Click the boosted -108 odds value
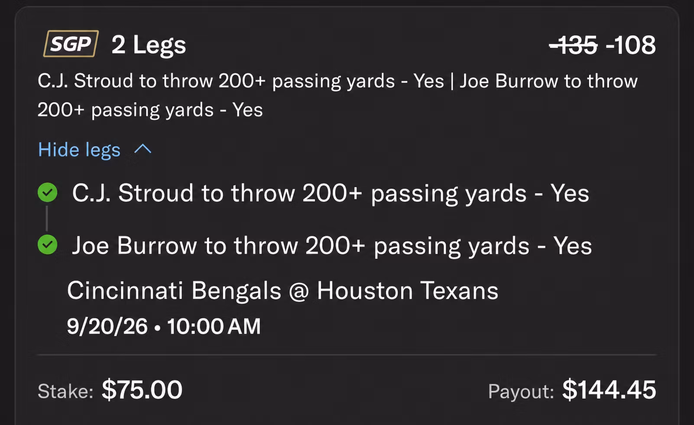694x425 pixels. [631, 45]
